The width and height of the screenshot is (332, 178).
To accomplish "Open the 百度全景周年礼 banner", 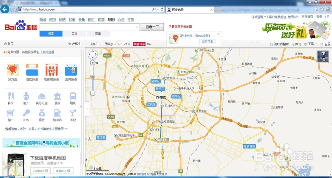I will (41, 143).
